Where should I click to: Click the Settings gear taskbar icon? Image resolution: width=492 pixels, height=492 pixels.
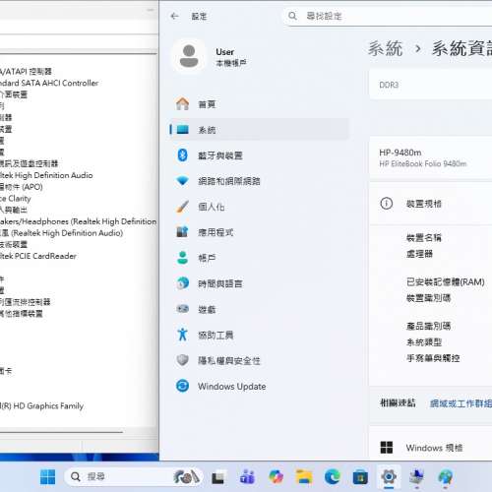pos(389,477)
